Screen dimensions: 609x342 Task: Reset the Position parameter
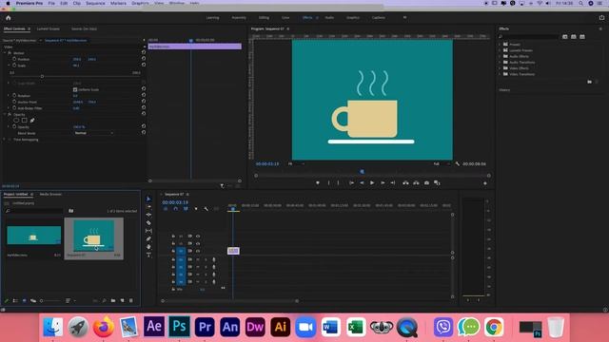[144, 59]
